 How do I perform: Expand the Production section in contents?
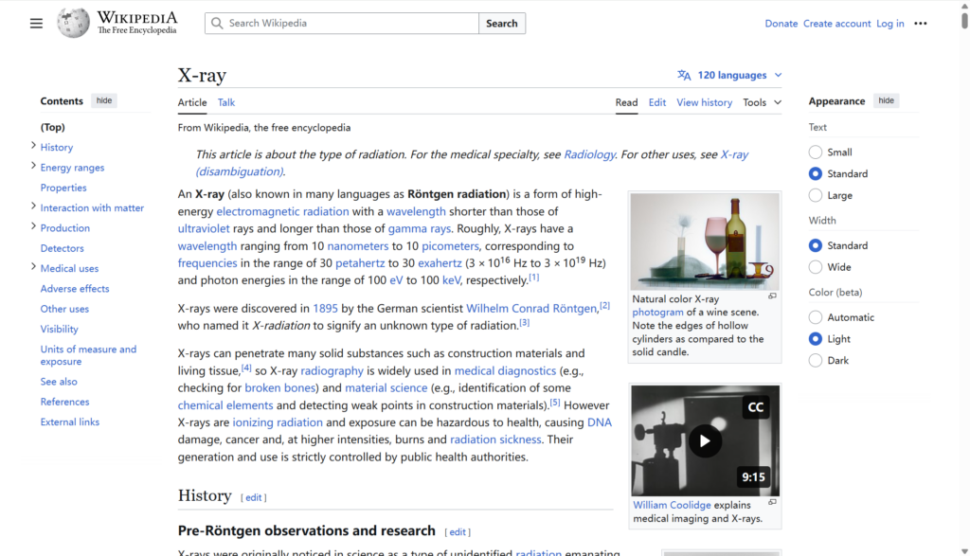(34, 226)
